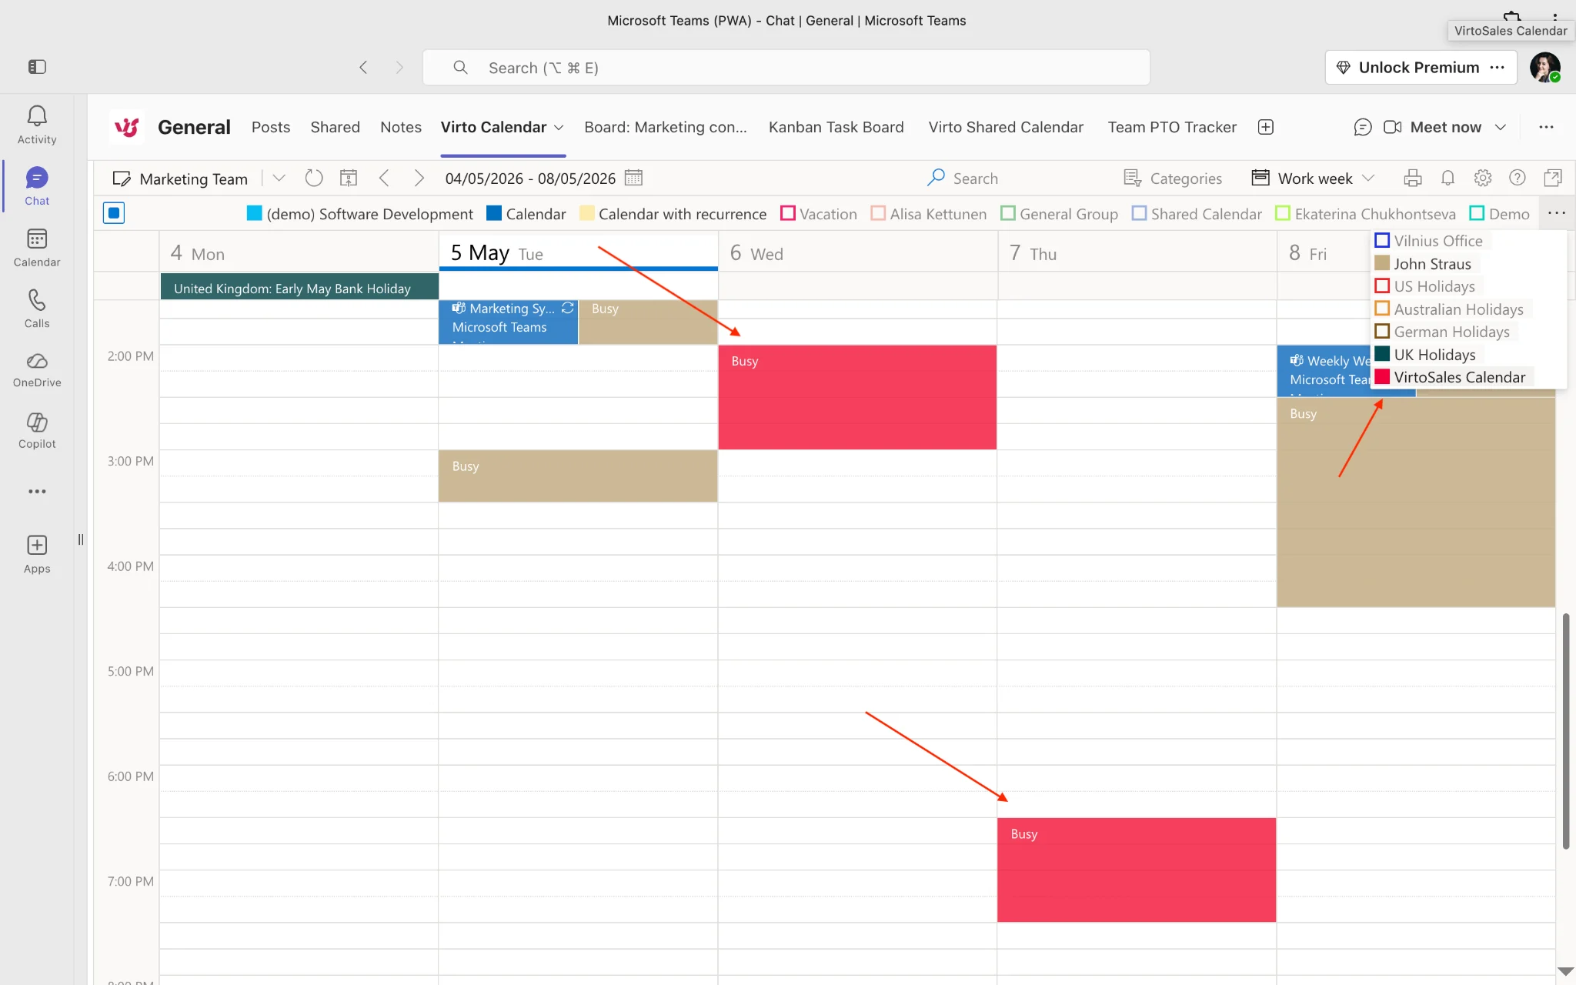Open the Board: Marketing con... tab
This screenshot has height=985, width=1576.
click(666, 127)
